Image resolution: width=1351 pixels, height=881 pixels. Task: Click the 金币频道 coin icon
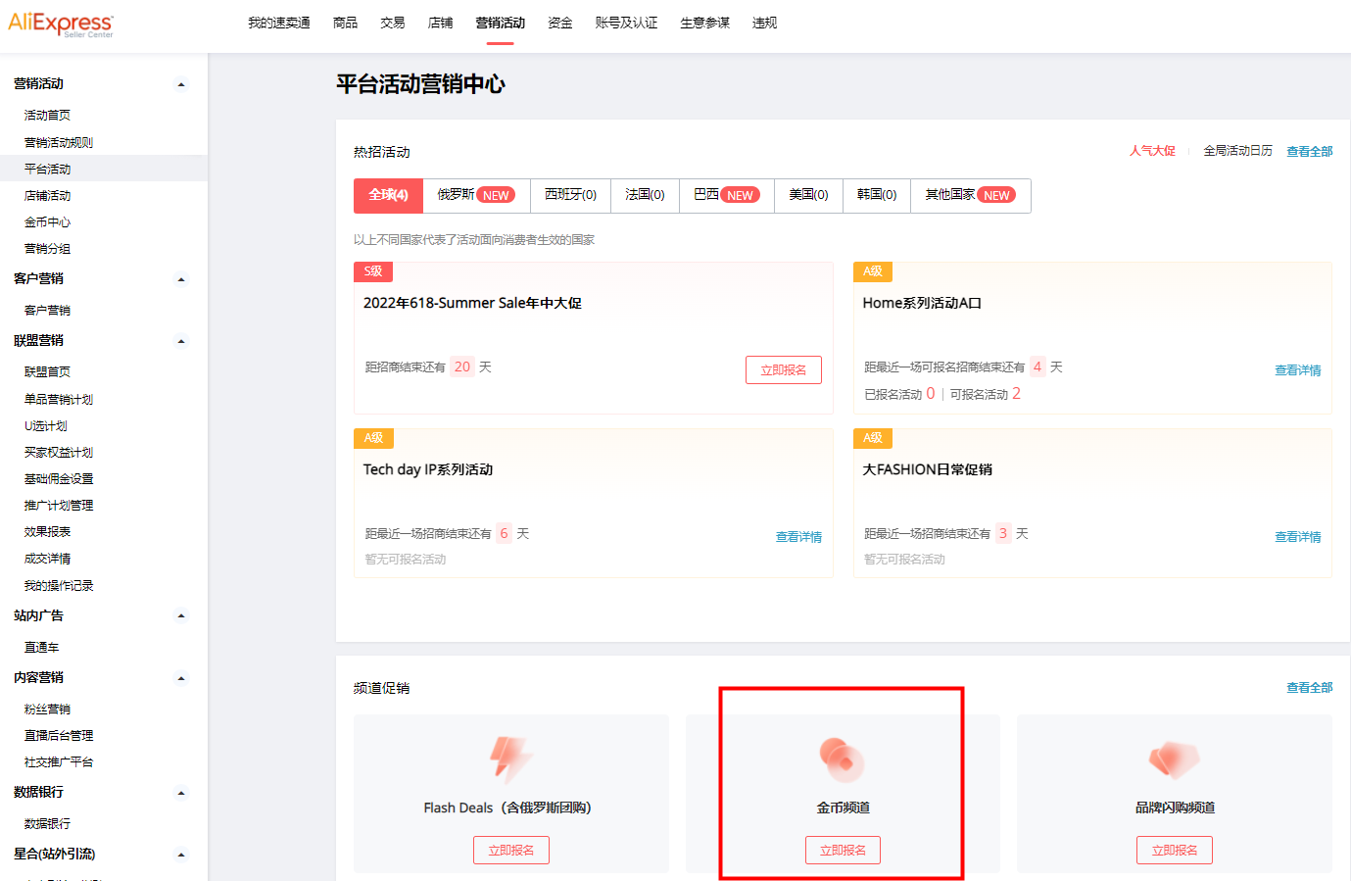[843, 759]
